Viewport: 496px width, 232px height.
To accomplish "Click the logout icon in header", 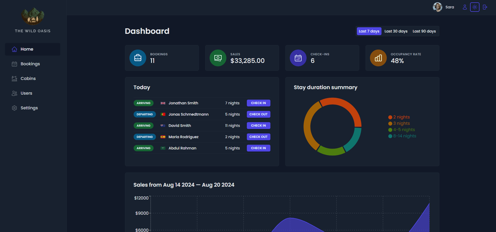I will (485, 7).
